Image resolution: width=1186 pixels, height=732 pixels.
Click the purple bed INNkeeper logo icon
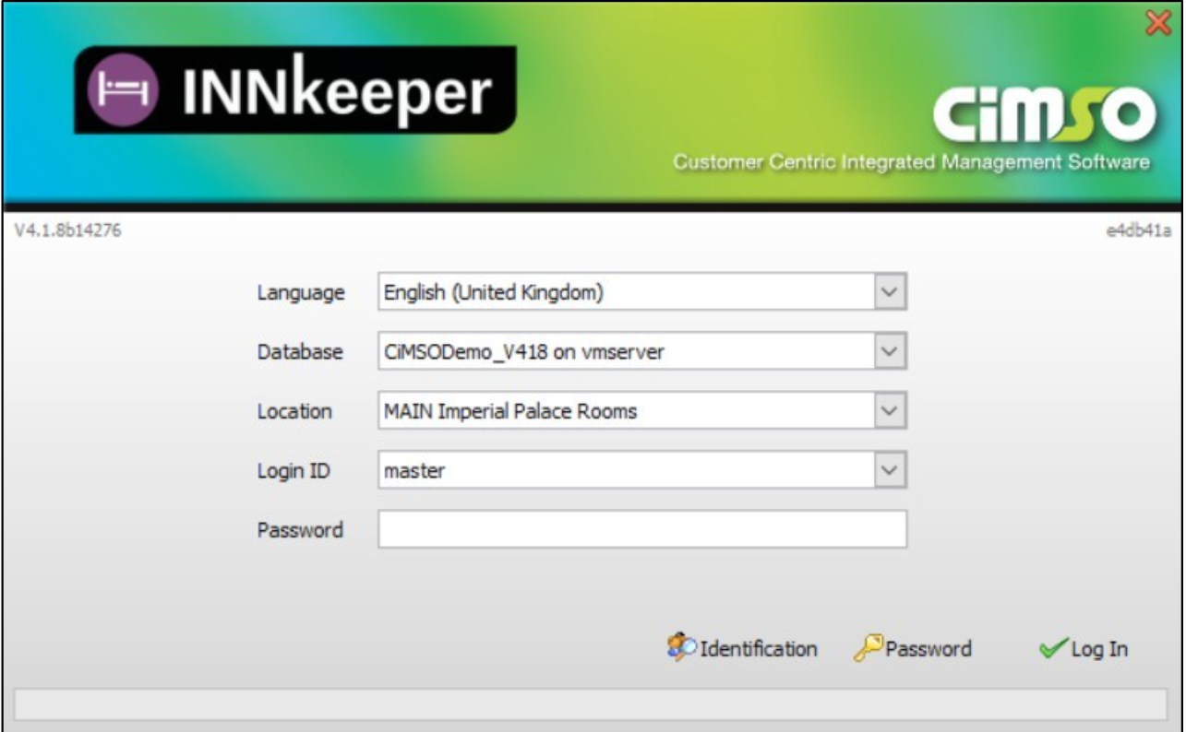[x=123, y=90]
